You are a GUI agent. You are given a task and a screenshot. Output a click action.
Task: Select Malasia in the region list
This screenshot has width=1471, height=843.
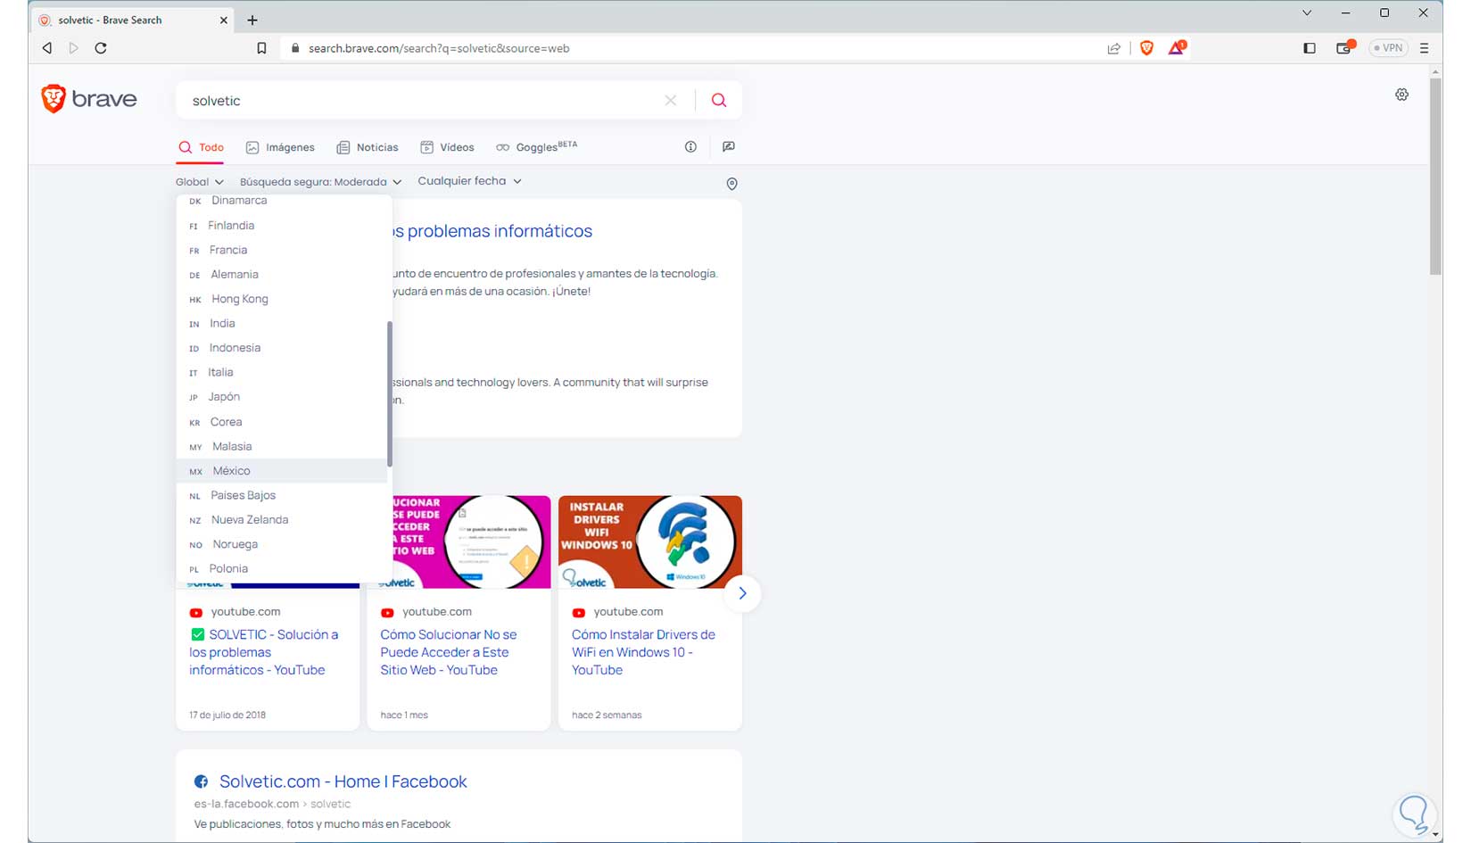point(284,446)
